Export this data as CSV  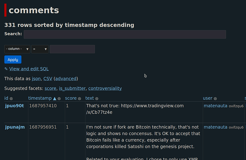coord(48,79)
